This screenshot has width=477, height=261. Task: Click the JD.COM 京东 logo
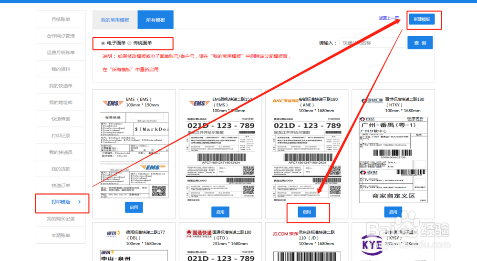pyautogui.click(x=285, y=234)
